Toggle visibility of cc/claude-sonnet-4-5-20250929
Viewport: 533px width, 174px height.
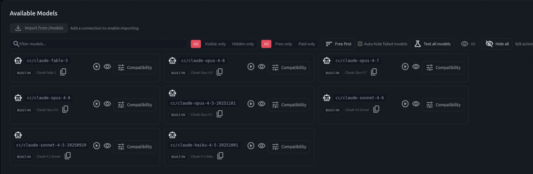point(107,146)
